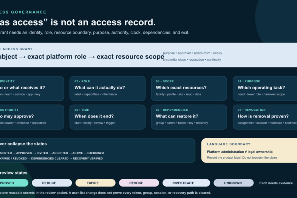Click 'purpose • approver • active-from • expiry' line
The height and width of the screenshot is (198, 297).
pos(192,53)
